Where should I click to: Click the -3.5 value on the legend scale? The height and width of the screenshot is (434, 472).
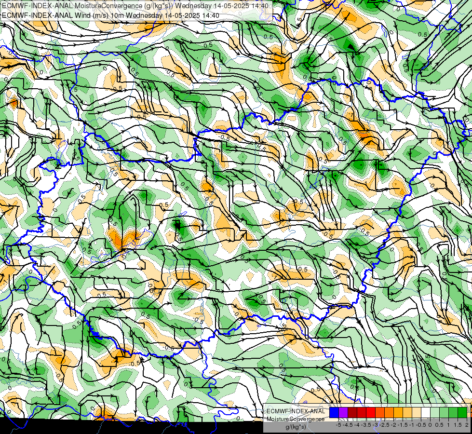click(366, 425)
